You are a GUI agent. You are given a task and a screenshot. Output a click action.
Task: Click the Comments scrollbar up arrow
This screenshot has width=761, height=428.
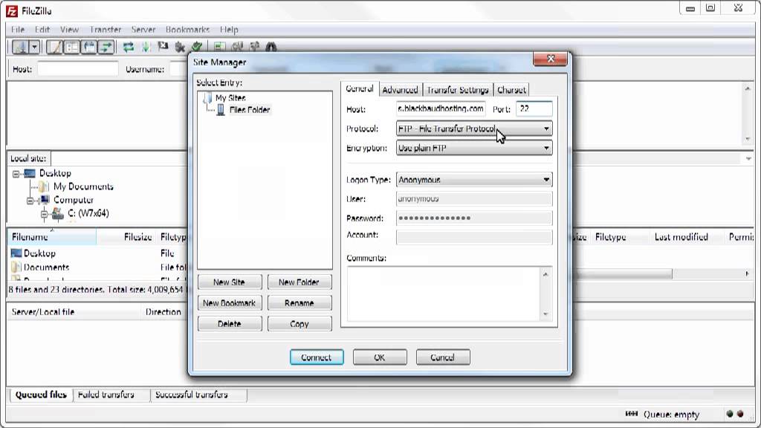(x=545, y=274)
